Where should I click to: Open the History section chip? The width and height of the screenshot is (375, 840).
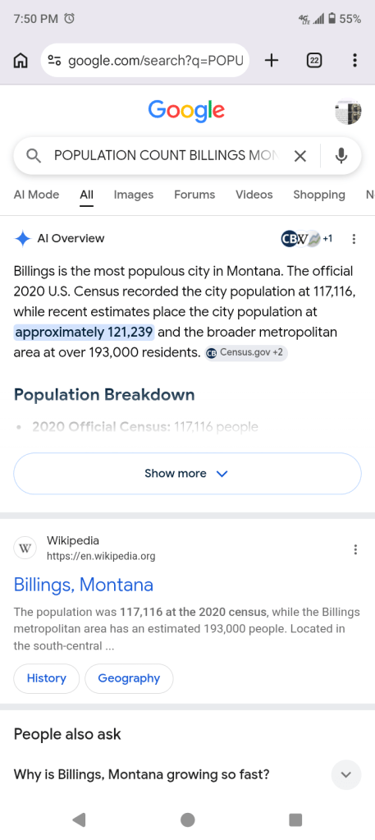point(47,678)
